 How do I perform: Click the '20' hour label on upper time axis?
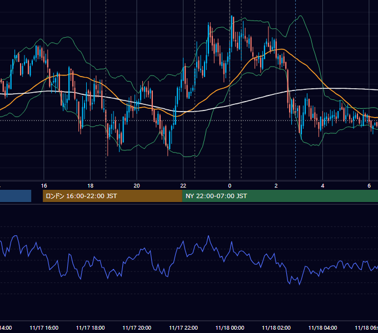[x=137, y=186]
